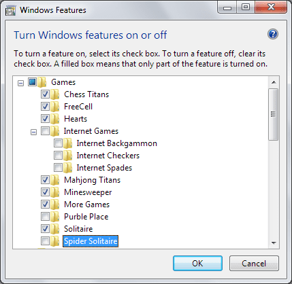Select the Mahjong Titans label

[92, 180]
